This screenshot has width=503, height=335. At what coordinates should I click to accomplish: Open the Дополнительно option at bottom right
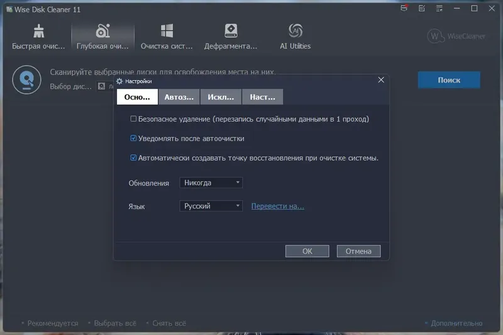[x=456, y=323]
